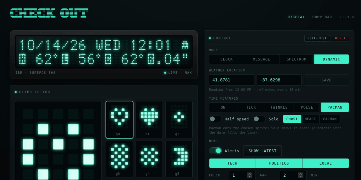Switch mode to CLOCK
The height and width of the screenshot is (180, 361).
point(226,59)
